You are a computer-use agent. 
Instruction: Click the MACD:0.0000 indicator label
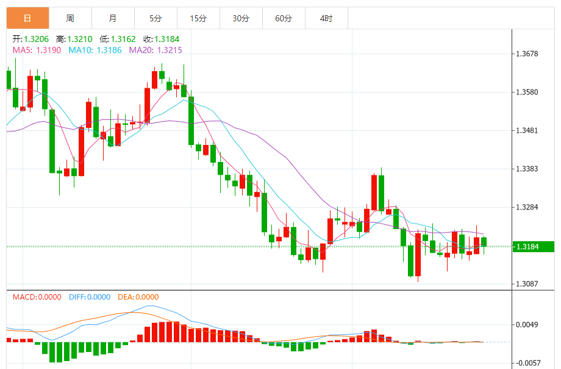point(37,297)
